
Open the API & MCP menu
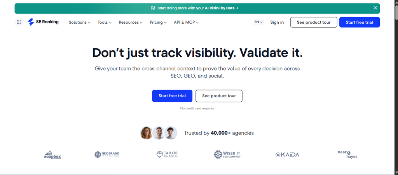(x=186, y=22)
